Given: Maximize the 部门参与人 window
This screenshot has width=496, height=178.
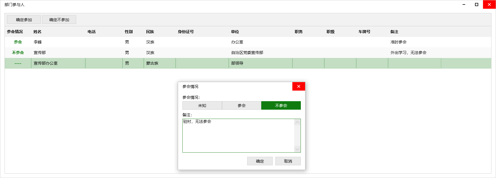Looking at the screenshot, I should point(477,5).
